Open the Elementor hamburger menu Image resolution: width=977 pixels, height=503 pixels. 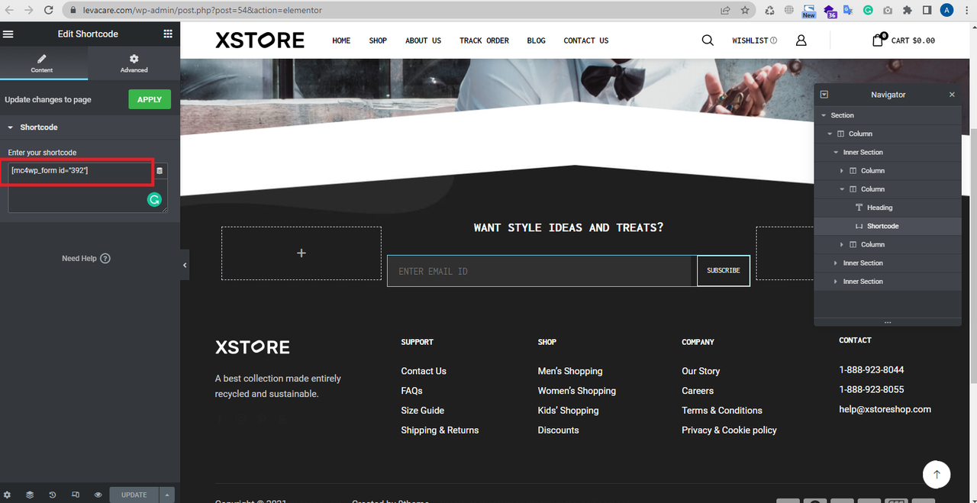click(8, 34)
